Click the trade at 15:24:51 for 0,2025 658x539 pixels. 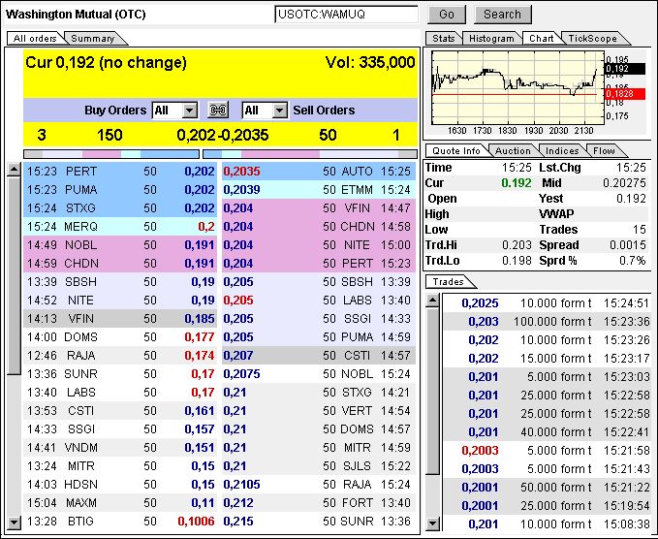tap(547, 303)
